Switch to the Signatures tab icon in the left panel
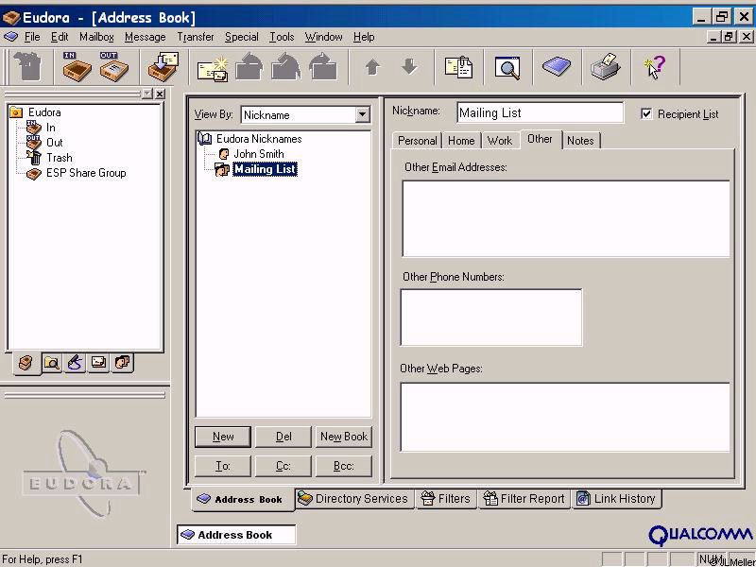The image size is (756, 567). (75, 363)
